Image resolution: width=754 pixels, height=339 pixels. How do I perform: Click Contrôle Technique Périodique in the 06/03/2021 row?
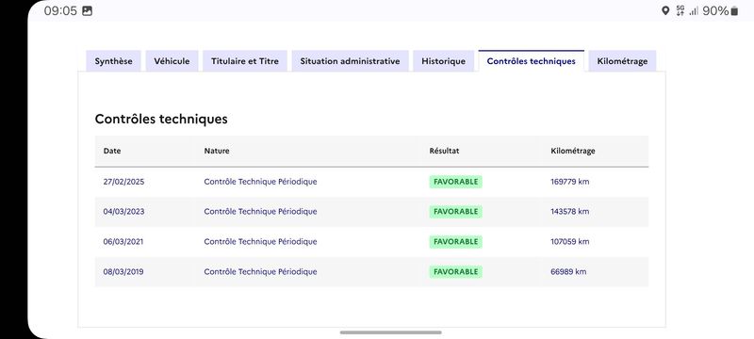pos(260,241)
